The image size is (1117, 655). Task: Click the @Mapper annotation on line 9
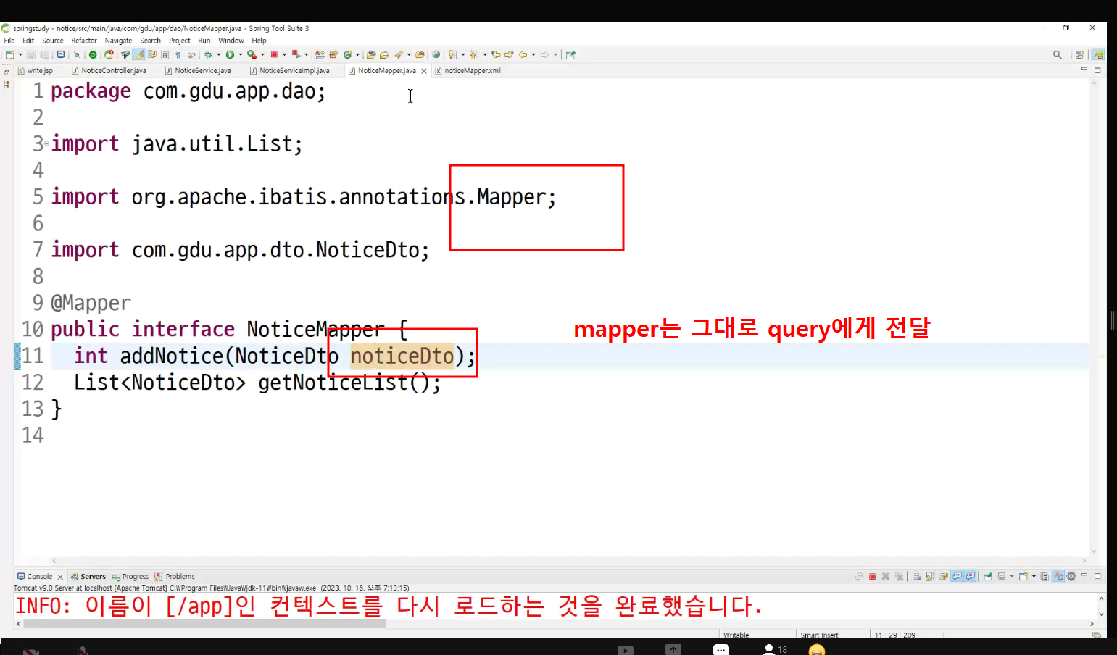coord(91,303)
